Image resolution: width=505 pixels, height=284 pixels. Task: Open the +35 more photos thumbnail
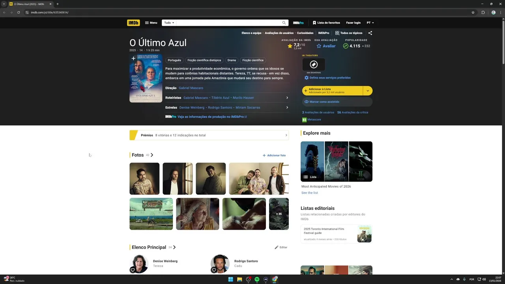click(x=279, y=214)
